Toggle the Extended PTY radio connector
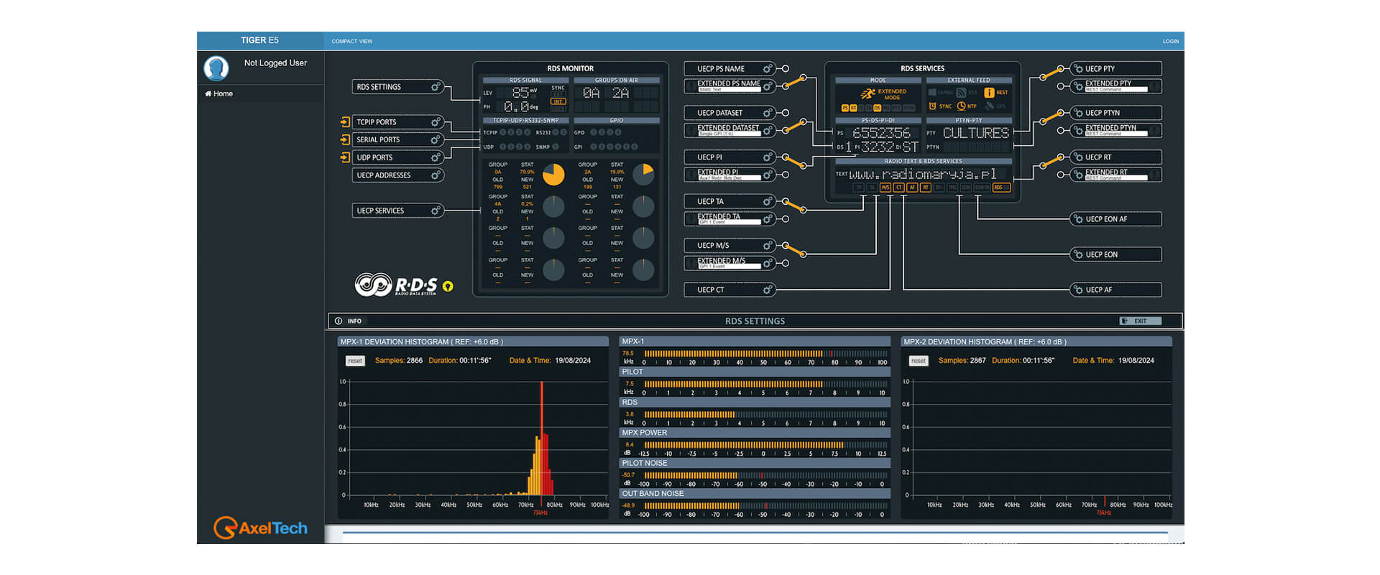This screenshot has width=1380, height=575. point(1061,86)
